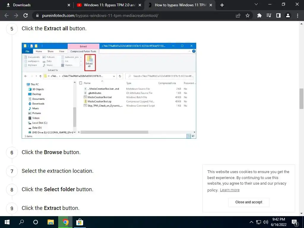
Task: Close the How to bypass Windows 11 tab
Action: 211,5
